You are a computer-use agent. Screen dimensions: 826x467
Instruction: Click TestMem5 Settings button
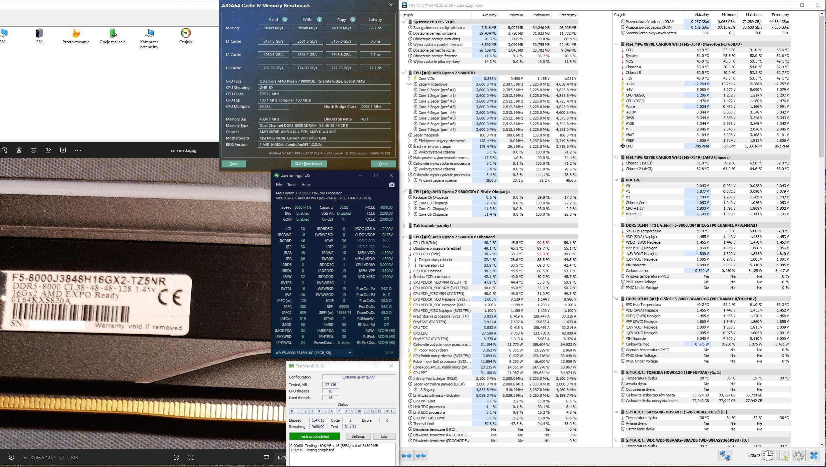358,436
